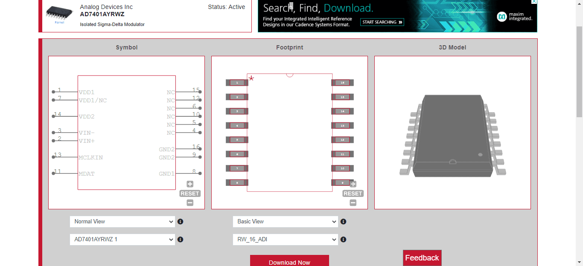583x266 pixels.
Task: Click the 'VIN+' pin label
Action: [87, 141]
